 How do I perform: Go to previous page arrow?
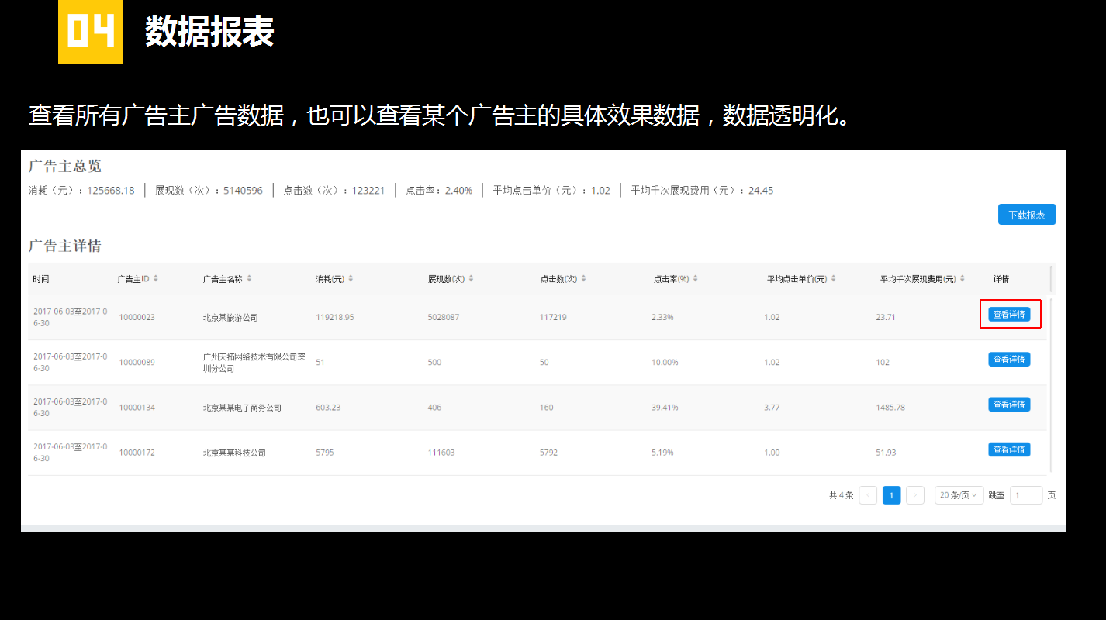click(868, 495)
